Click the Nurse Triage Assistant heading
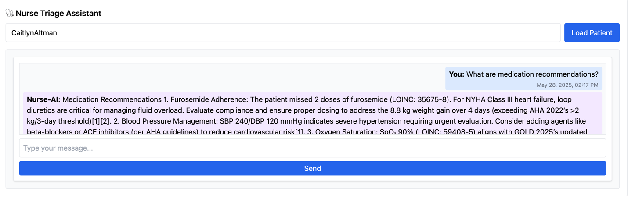This screenshot has height=198, width=628. click(x=58, y=14)
